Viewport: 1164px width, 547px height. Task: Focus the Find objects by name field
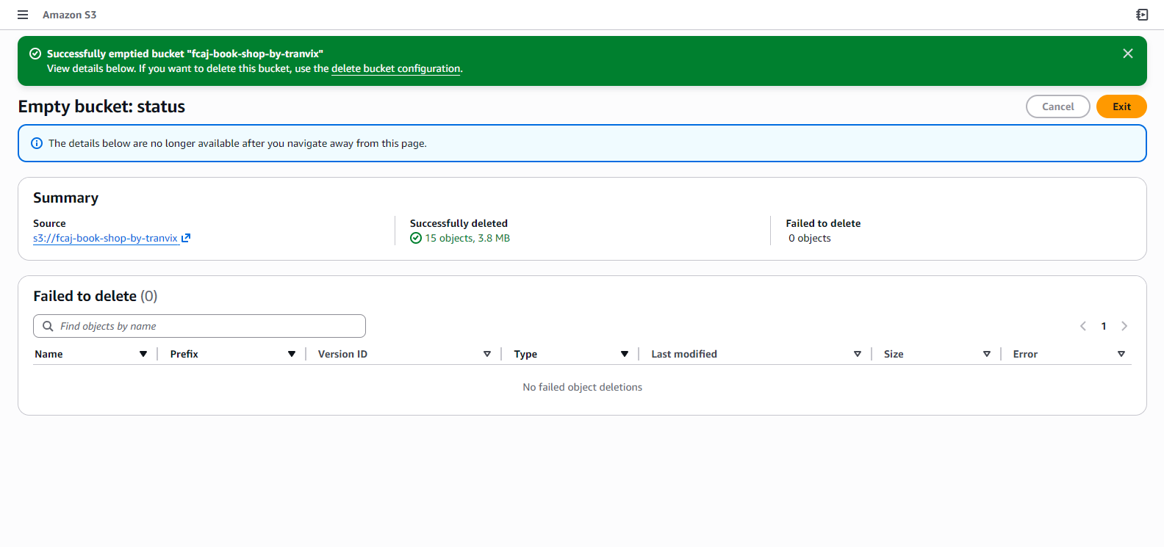tap(199, 326)
